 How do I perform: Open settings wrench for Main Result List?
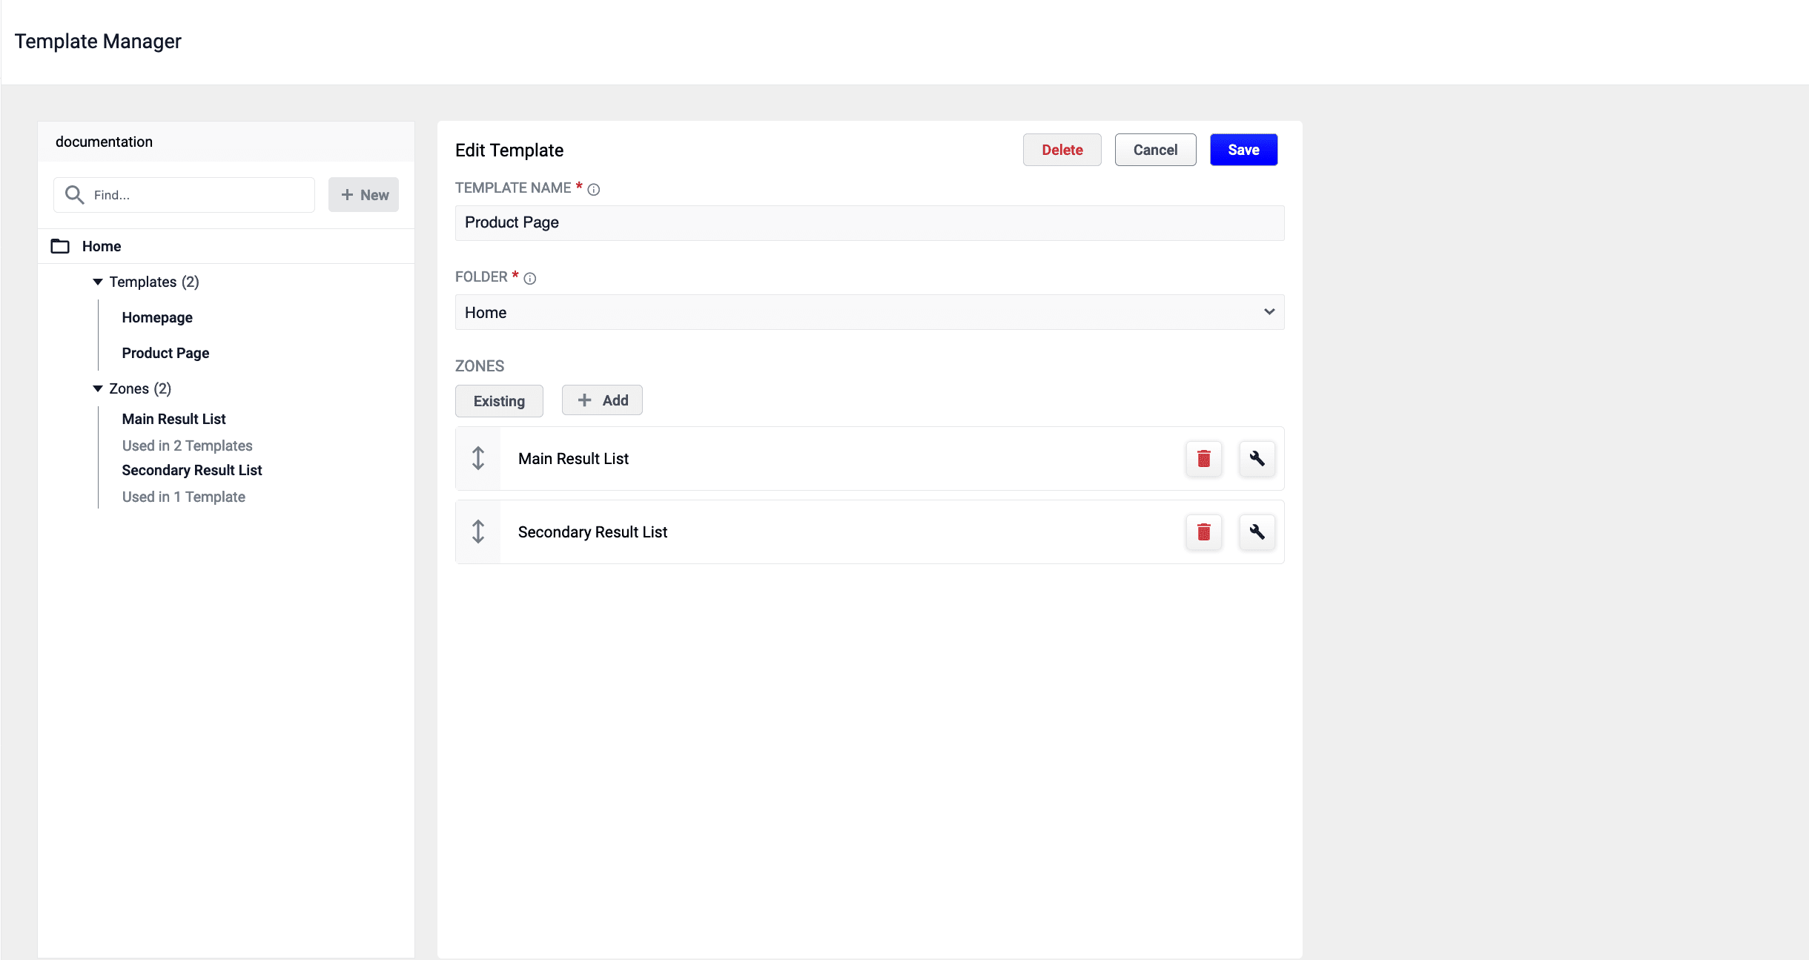[x=1257, y=459]
